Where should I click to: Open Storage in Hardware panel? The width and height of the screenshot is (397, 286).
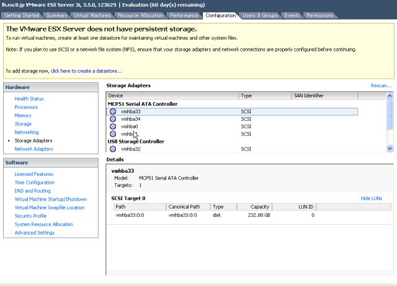(23, 124)
